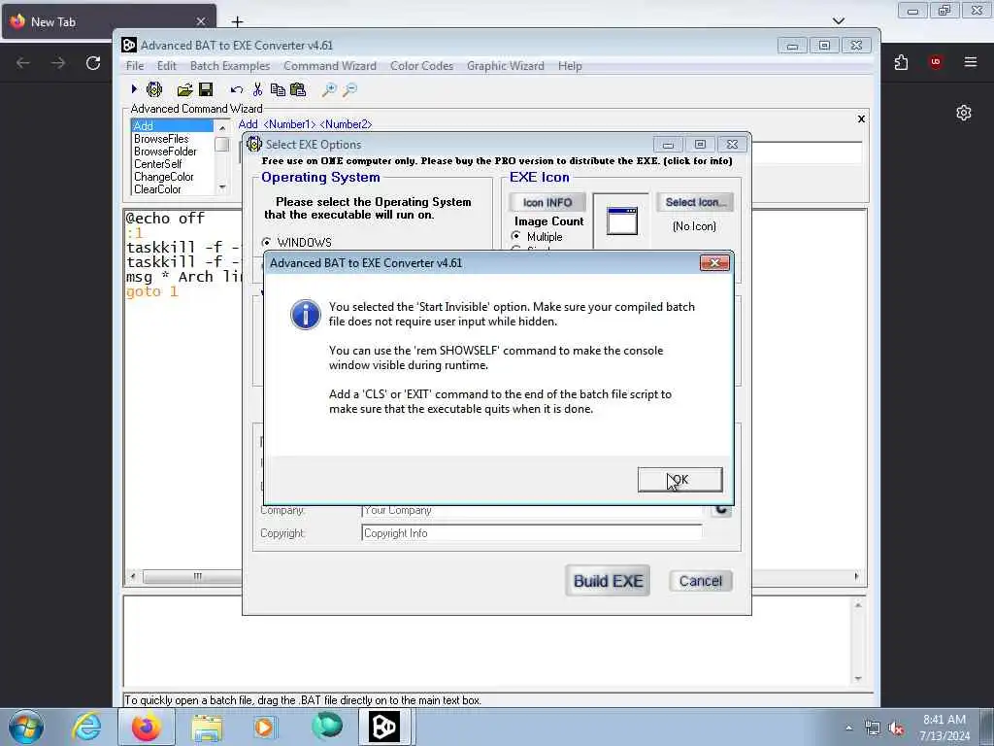Open the File menu

pyautogui.click(x=134, y=66)
